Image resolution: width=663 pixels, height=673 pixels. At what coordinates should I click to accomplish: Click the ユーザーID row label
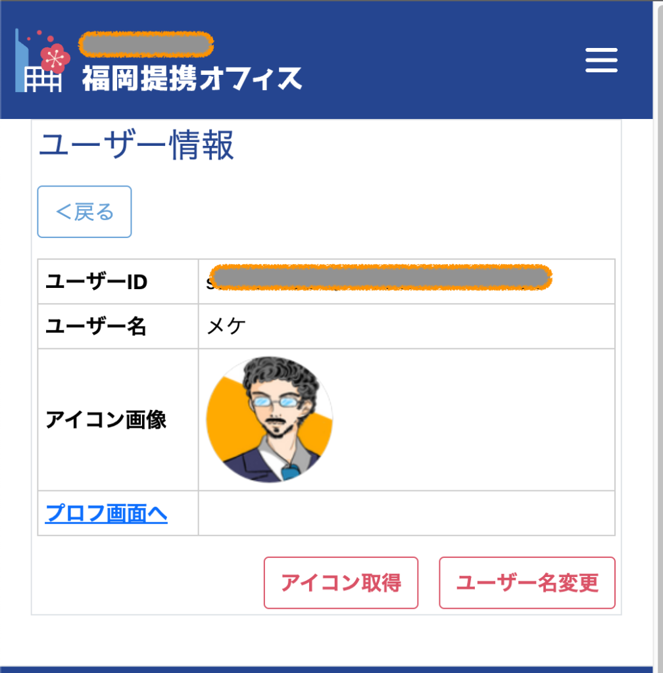click(x=96, y=282)
